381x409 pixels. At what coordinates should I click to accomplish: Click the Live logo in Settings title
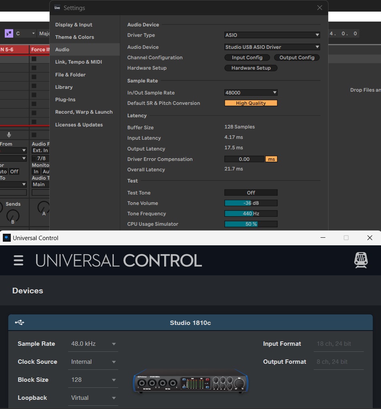(x=57, y=8)
